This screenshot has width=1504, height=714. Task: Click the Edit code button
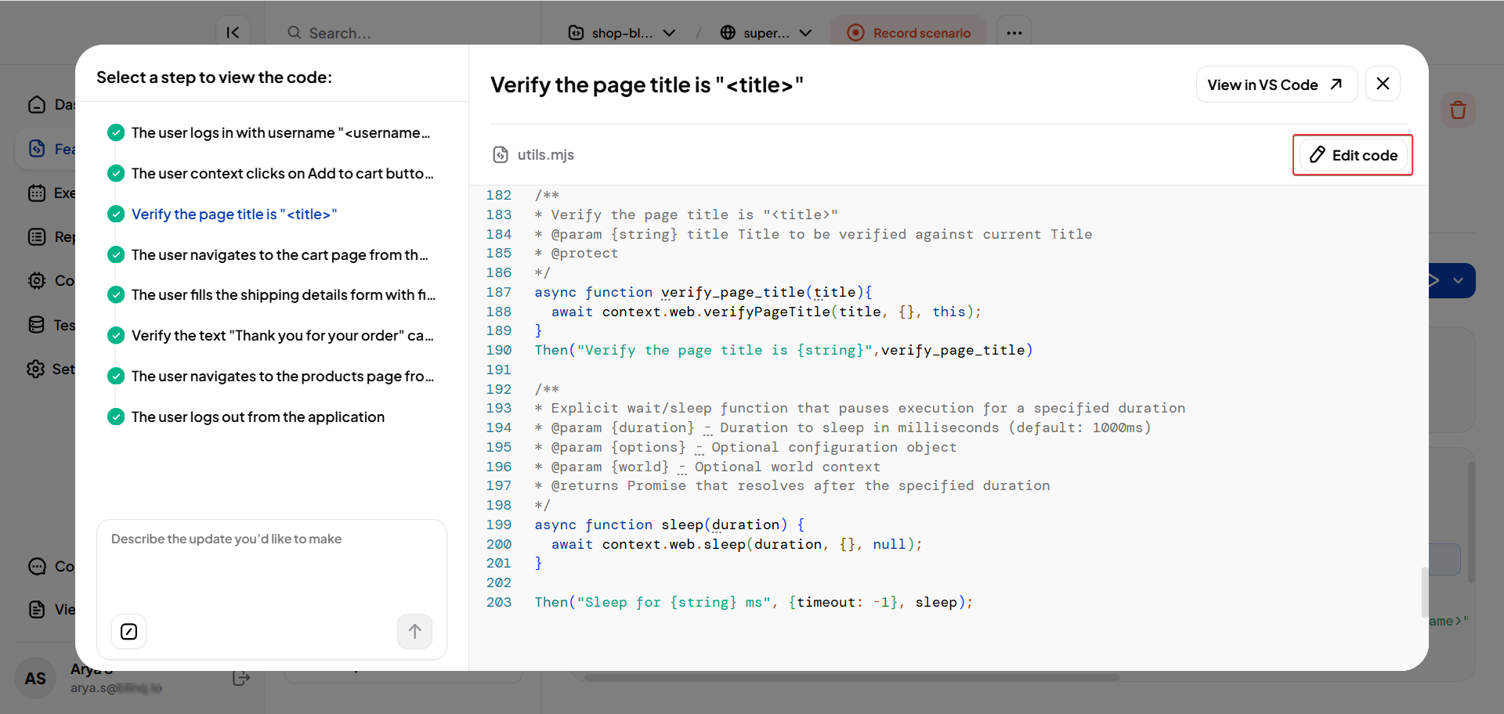[x=1353, y=155]
